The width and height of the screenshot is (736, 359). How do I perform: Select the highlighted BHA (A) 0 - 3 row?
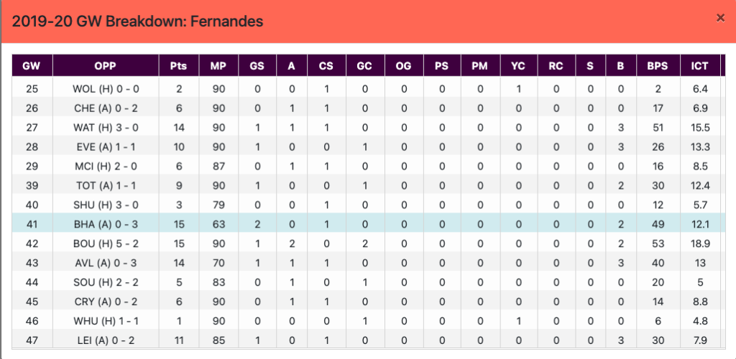click(x=368, y=225)
